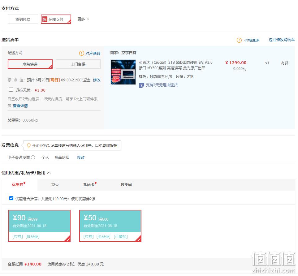298x276 pixels.
Task: Open 更多 payment methods
Action: pos(83,19)
